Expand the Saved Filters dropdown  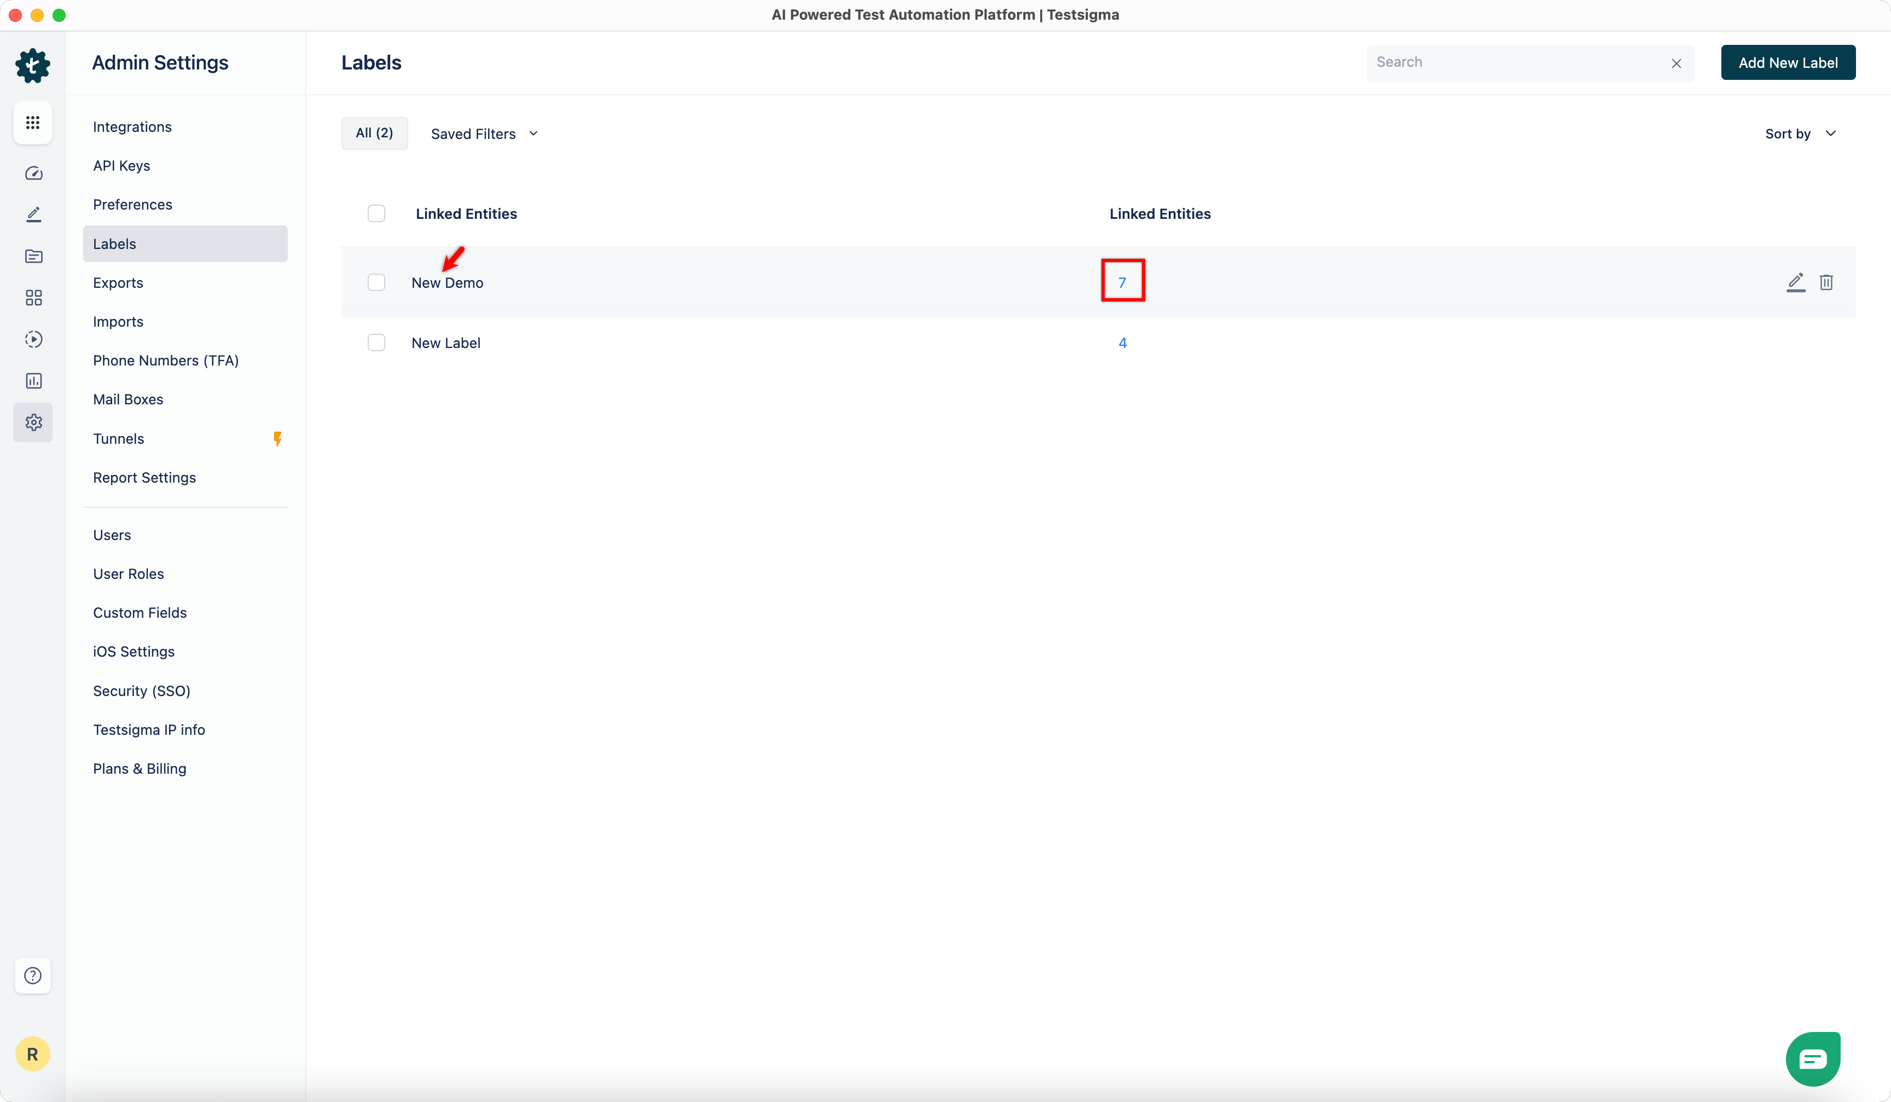(x=485, y=134)
